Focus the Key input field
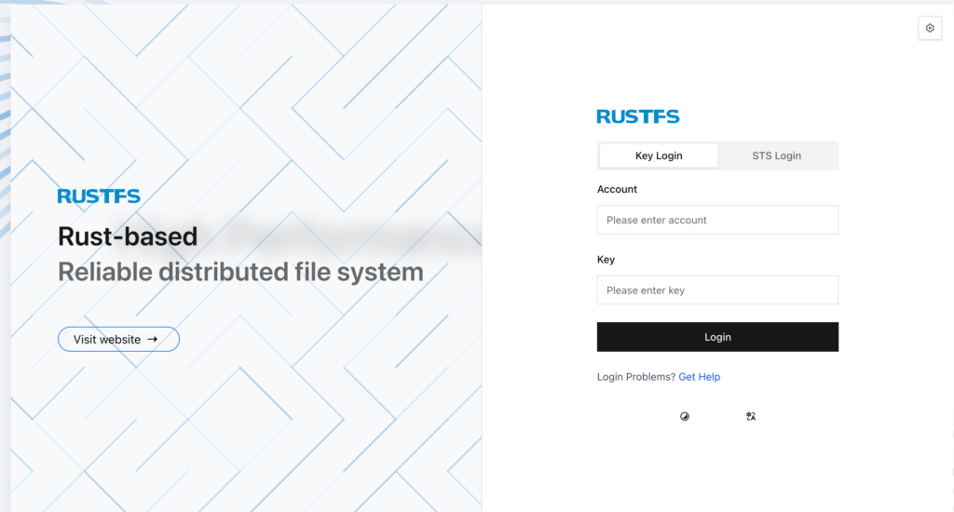Screen dimensions: 954x512 tap(717, 290)
